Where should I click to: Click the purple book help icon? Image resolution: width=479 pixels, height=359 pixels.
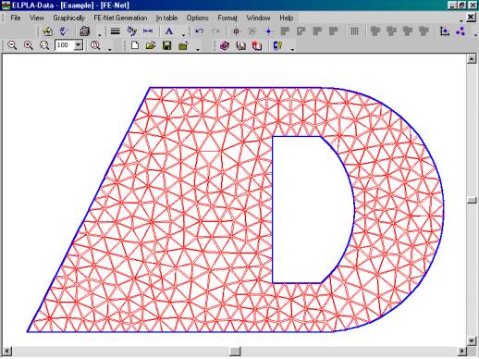coord(225,45)
